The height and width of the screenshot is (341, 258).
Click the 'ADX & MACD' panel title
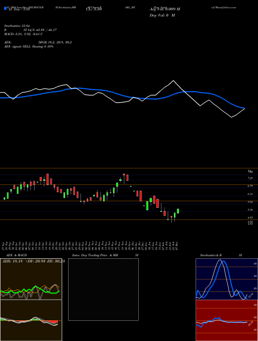click(17, 255)
